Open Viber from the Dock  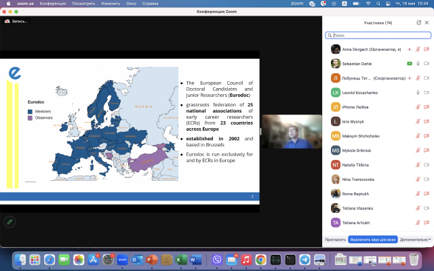coord(217,260)
